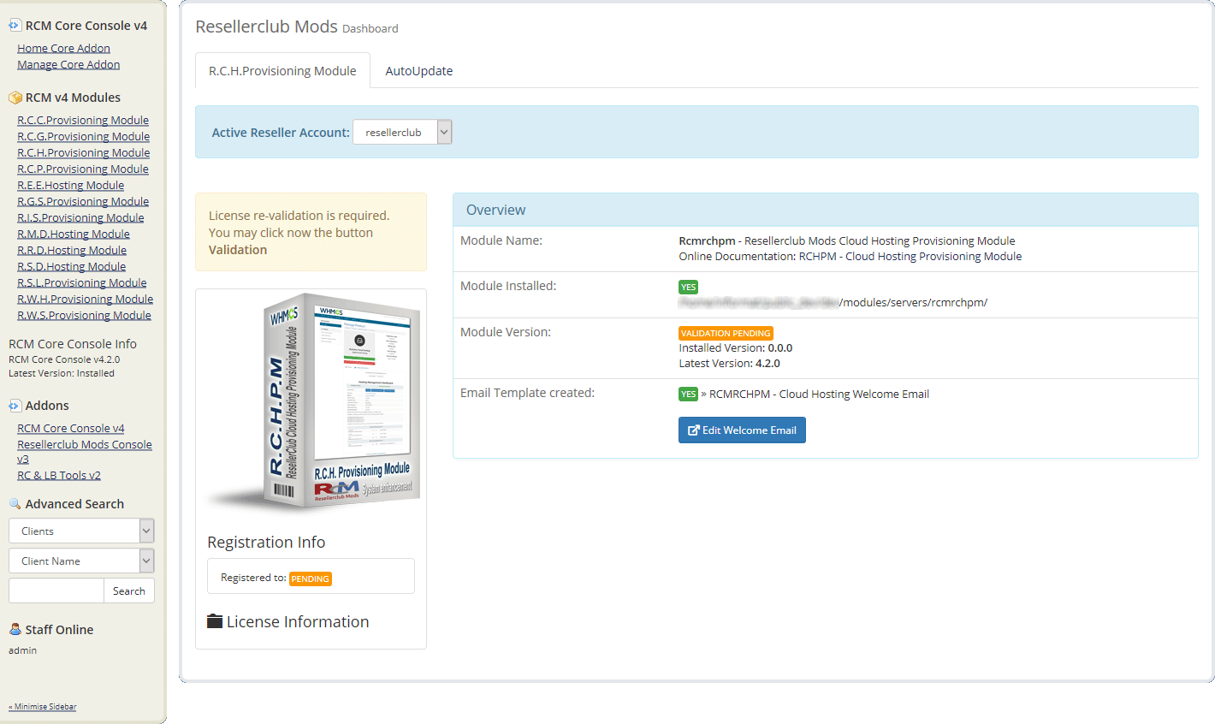Screen dimensions: 1215x724
Task: Open R.W.S.Provisioning Module link
Action: tap(84, 315)
